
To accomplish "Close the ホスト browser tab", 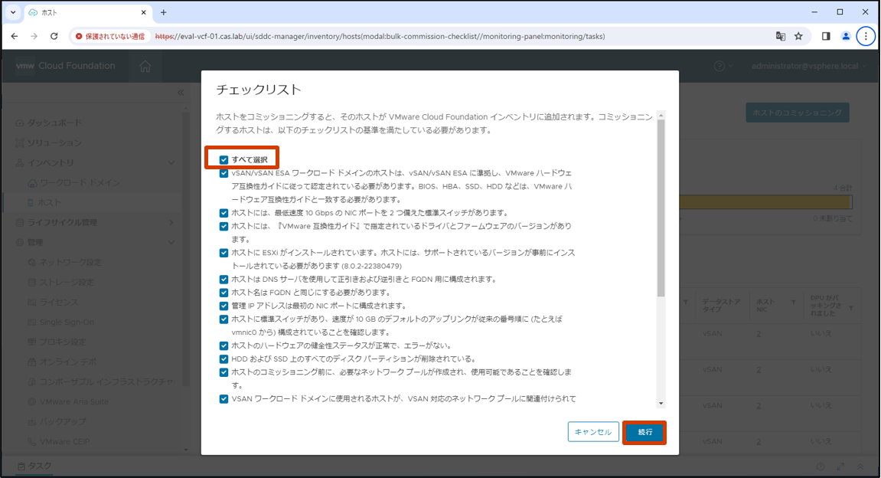I will pyautogui.click(x=144, y=12).
